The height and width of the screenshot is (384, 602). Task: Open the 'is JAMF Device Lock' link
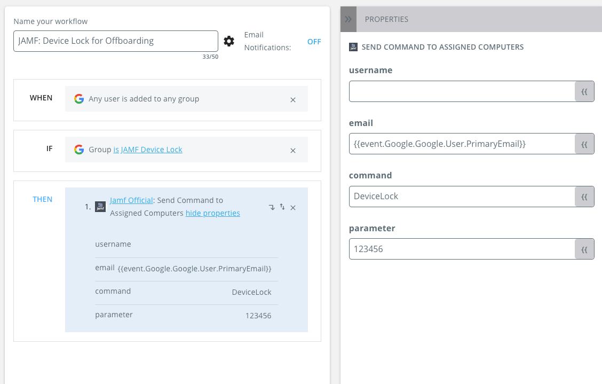(x=148, y=150)
